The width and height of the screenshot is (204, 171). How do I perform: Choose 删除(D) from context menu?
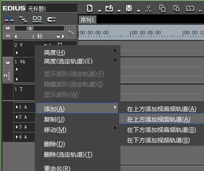point(77,144)
